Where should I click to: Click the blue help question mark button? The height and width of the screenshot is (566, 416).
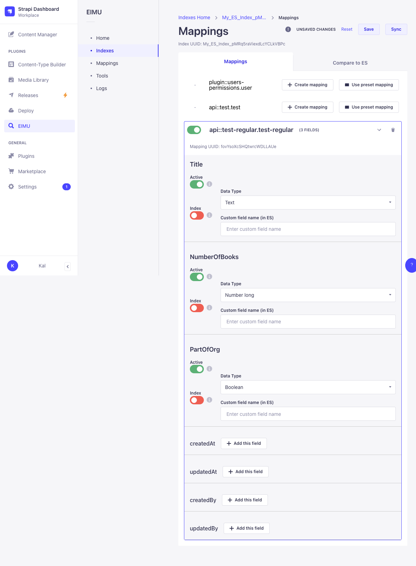click(411, 265)
